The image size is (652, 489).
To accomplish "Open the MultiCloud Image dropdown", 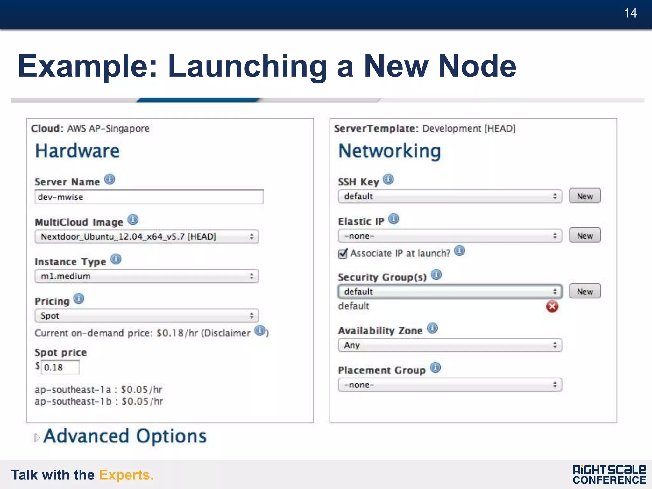I will [x=147, y=237].
